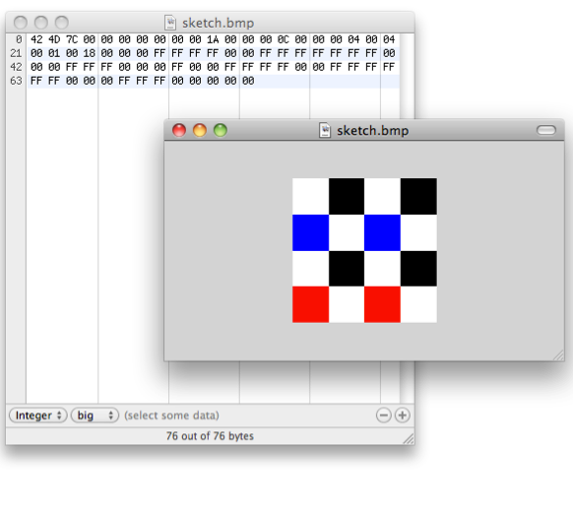The image size is (573, 510).
Task: Click the plus button in the inspector bar
Action: coord(403,415)
